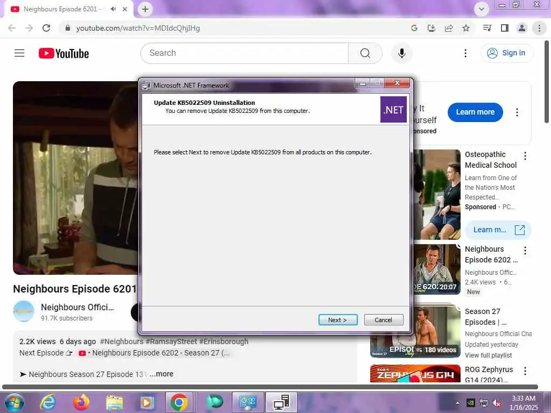
Task: Click the horizontal page scrollbar
Action: (270, 387)
